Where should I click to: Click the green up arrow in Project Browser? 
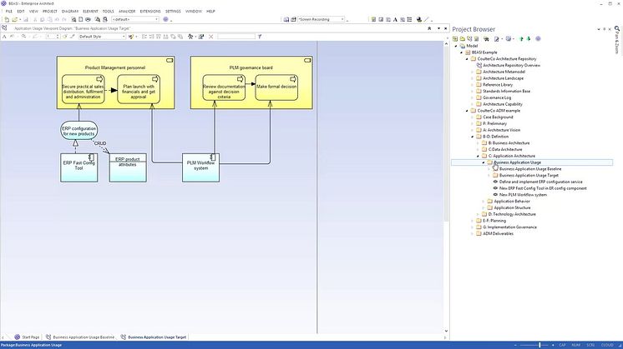point(521,39)
